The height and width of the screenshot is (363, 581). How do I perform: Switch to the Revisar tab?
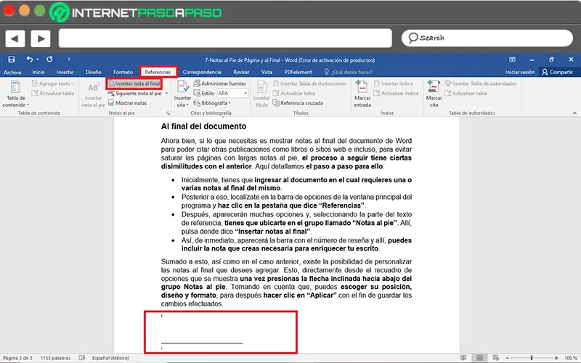[x=241, y=72]
